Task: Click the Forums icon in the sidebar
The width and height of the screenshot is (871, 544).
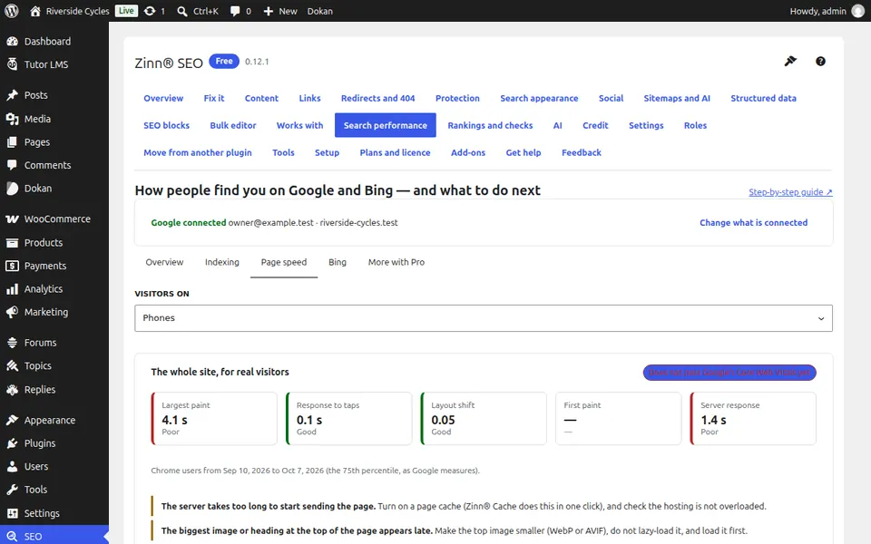Action: (12, 343)
